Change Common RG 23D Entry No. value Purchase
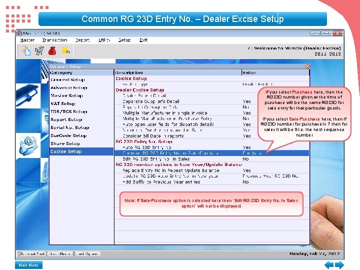 point(252,153)
